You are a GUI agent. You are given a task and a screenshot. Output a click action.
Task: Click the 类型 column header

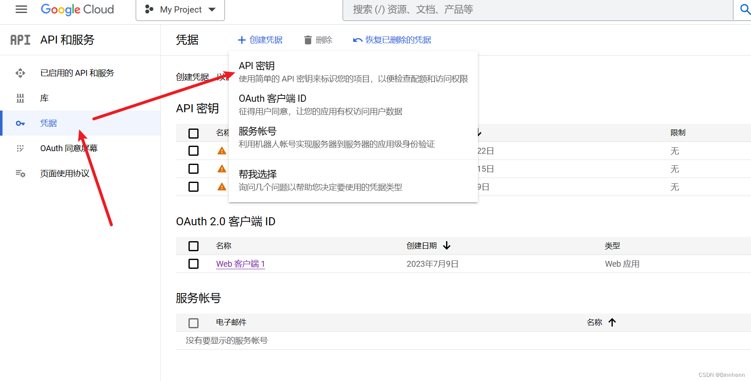point(612,246)
